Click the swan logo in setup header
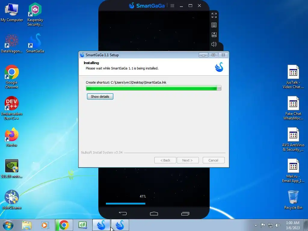The image size is (308, 231). click(219, 67)
